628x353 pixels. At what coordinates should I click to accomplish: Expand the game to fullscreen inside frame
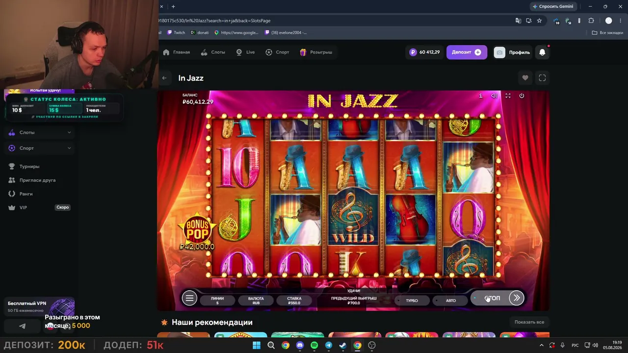coord(508,96)
